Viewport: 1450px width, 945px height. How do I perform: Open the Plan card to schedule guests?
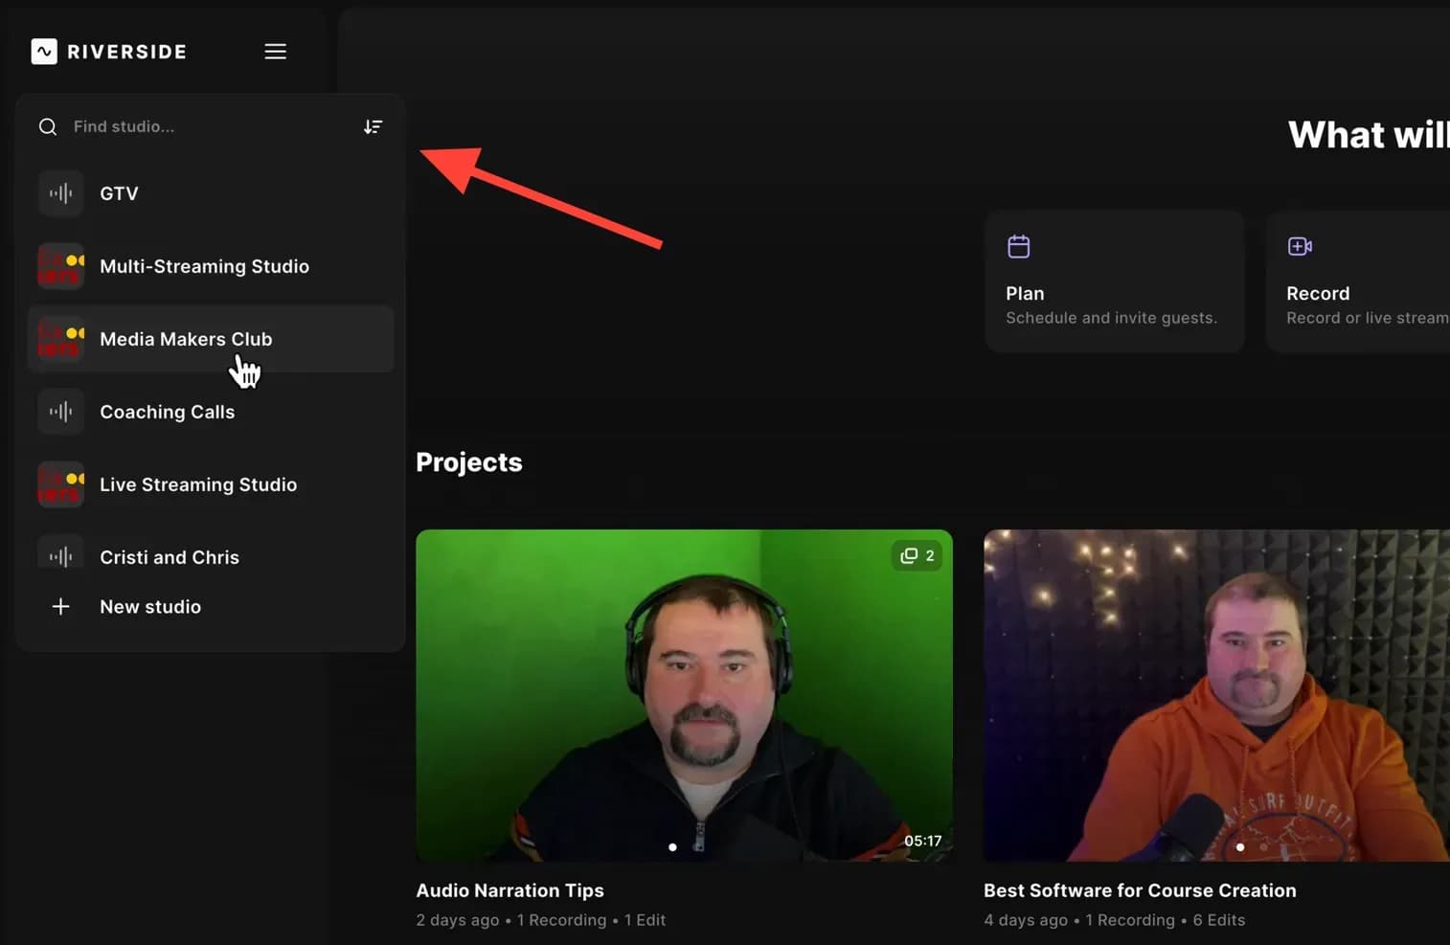[x=1115, y=281]
